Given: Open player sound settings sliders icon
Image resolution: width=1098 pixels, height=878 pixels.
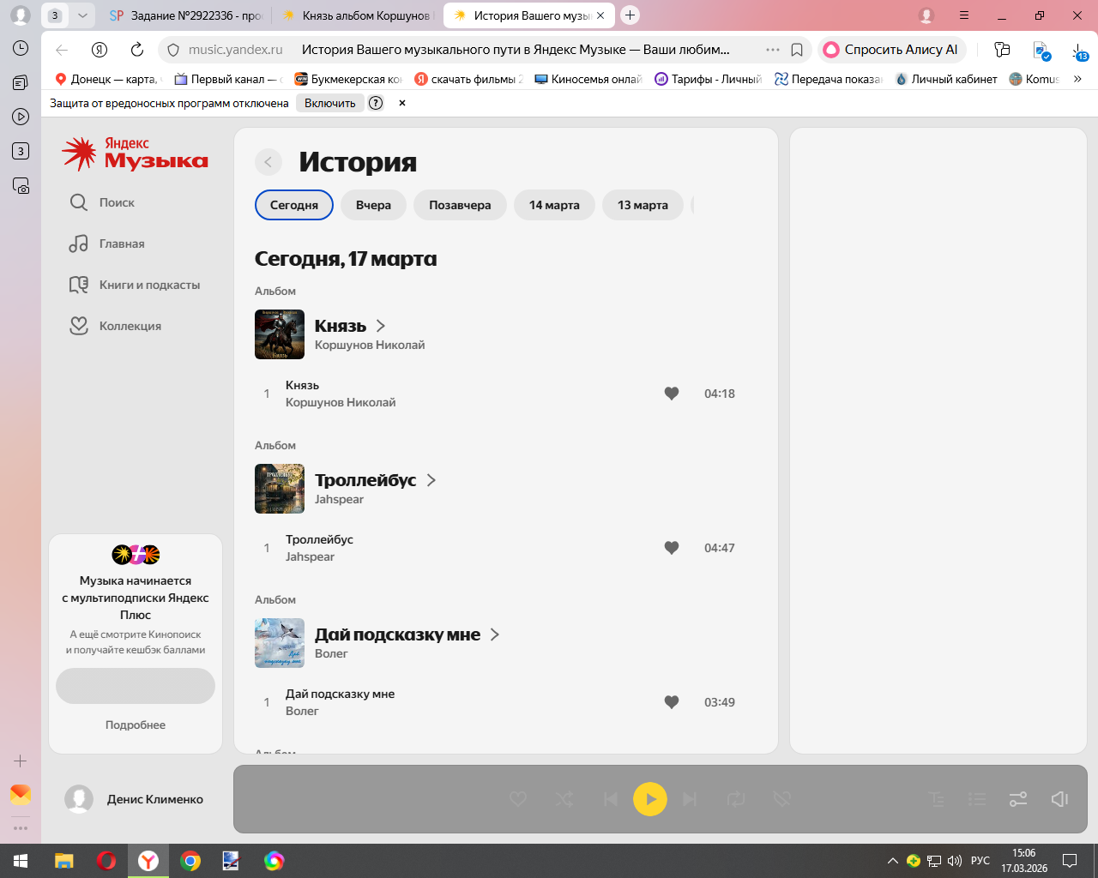Looking at the screenshot, I should coord(1018,799).
